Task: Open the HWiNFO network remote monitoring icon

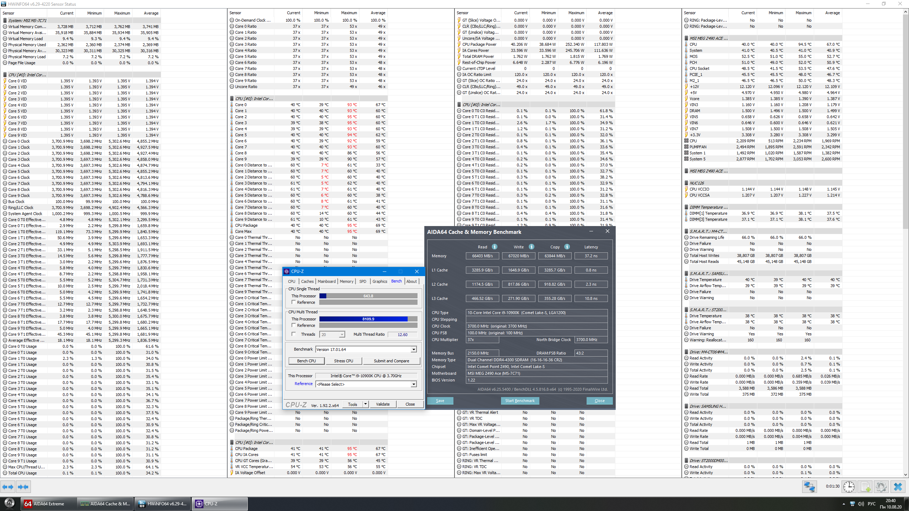Action: pos(809,487)
